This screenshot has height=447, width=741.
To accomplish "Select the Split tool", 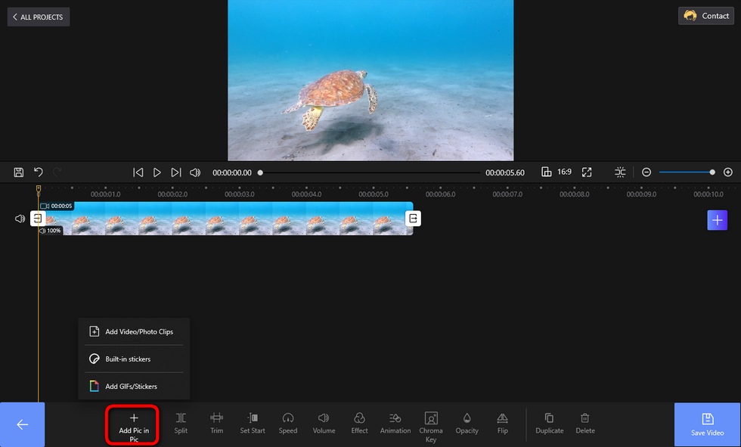I will click(181, 424).
